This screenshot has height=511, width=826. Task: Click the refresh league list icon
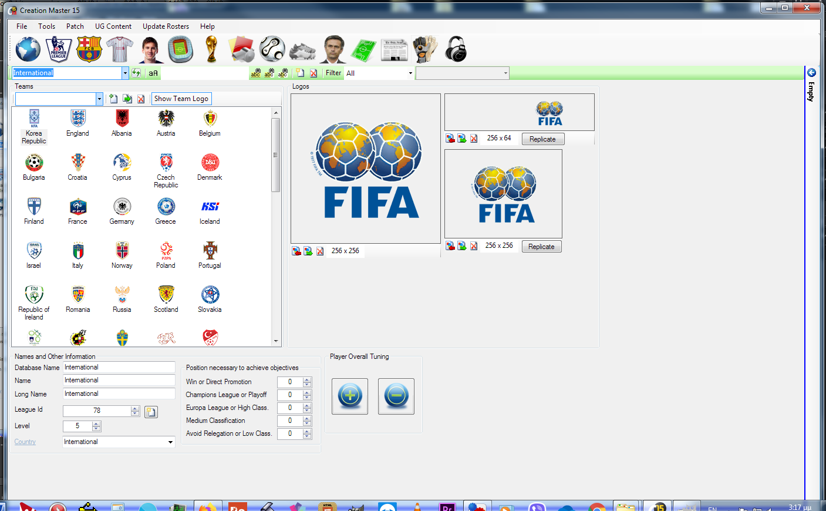point(136,73)
